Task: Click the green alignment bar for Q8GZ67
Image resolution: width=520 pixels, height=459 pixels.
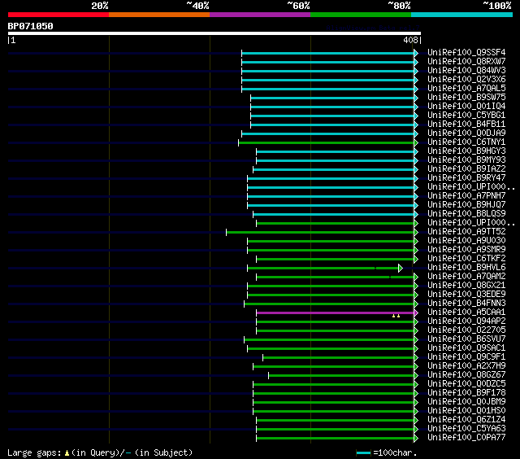Action: (341, 376)
